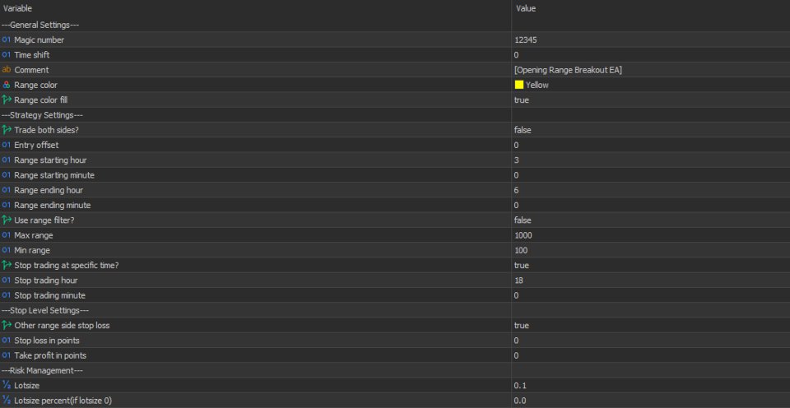Toggle the Trade both sides? false value
790x408 pixels.
523,130
